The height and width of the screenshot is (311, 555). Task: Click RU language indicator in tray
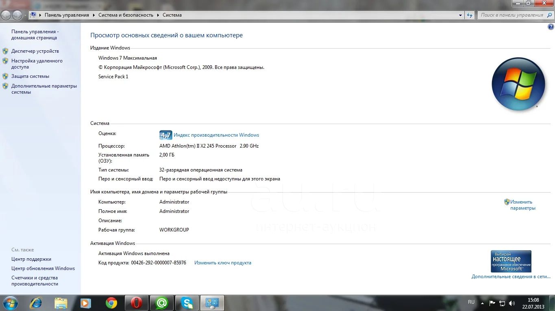point(471,302)
